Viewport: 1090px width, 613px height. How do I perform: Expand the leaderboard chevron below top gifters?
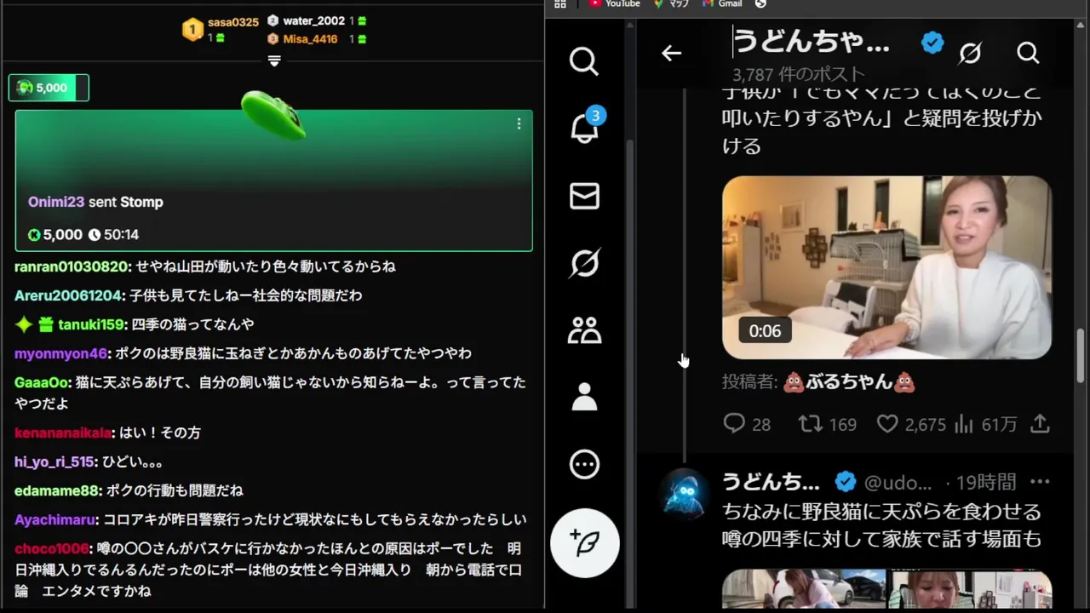pyautogui.click(x=274, y=60)
